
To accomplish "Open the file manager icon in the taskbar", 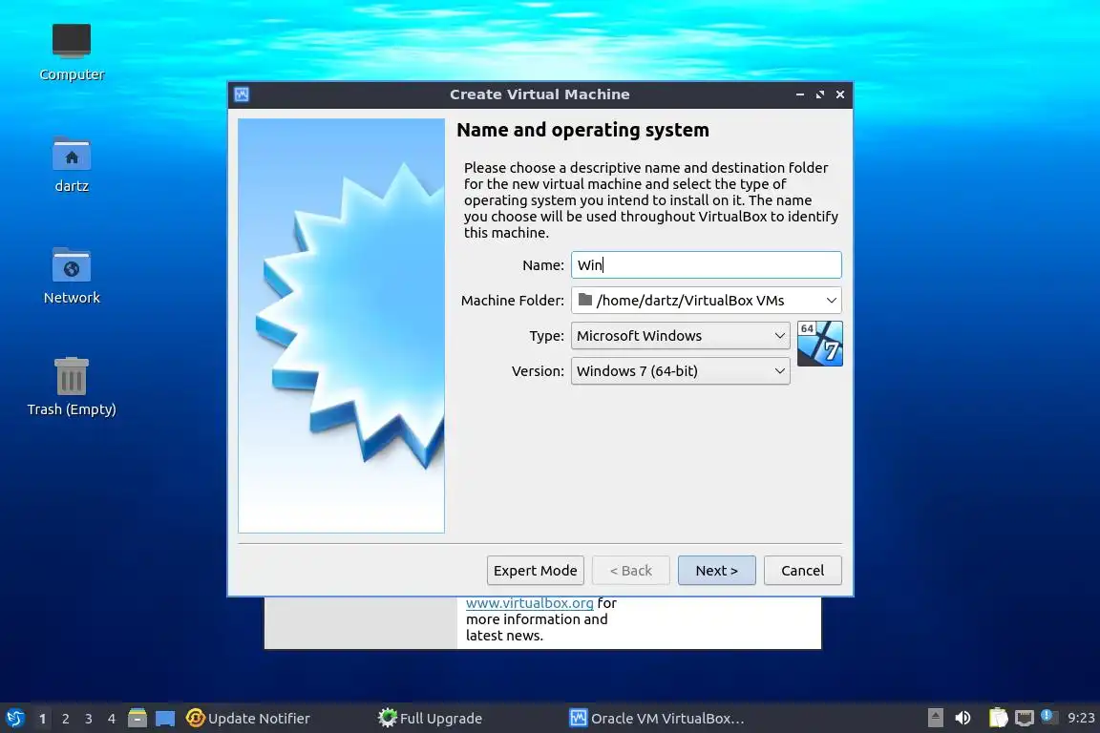I will click(137, 718).
